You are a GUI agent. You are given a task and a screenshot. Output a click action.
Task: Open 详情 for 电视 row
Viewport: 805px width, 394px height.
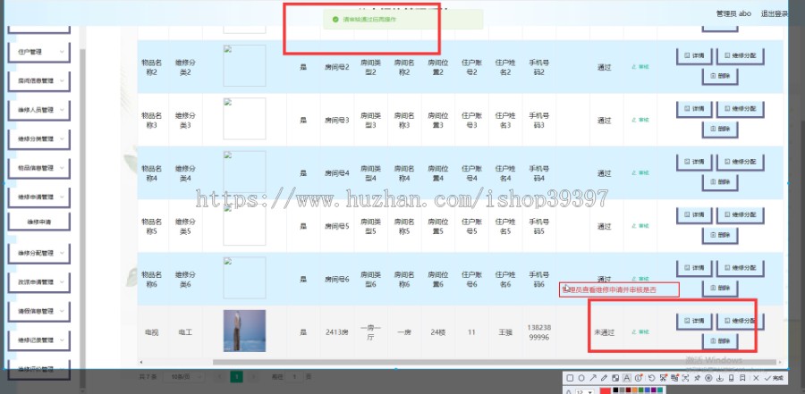[x=694, y=321]
